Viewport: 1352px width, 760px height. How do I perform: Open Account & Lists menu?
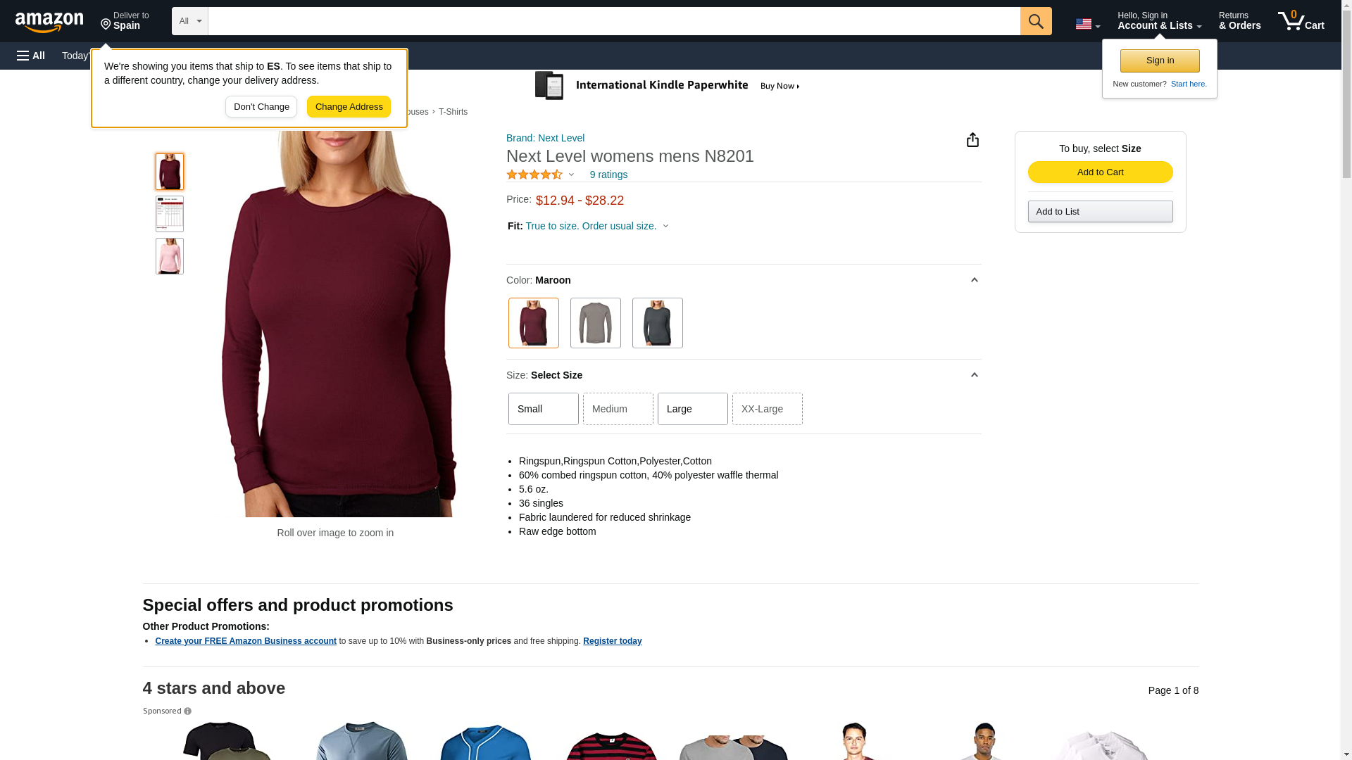point(1159,21)
